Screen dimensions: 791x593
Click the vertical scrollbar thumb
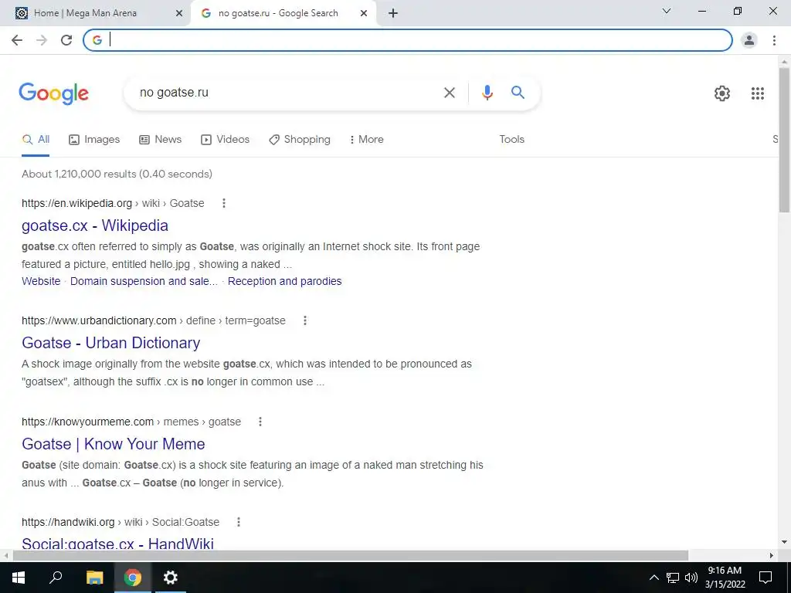tap(784, 141)
